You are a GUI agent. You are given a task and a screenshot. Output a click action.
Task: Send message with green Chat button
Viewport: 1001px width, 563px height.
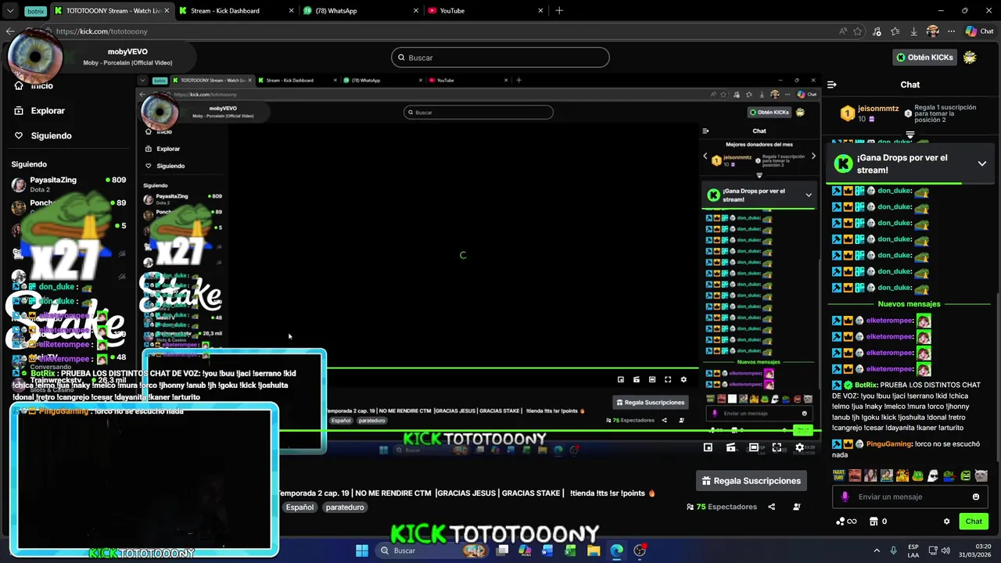[974, 522]
